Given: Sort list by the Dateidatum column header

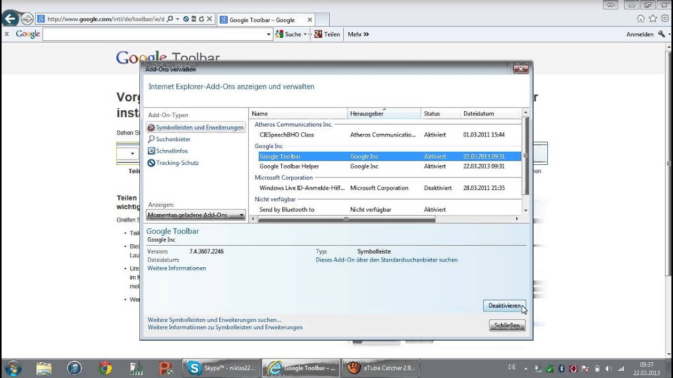Looking at the screenshot, I should click(x=490, y=113).
